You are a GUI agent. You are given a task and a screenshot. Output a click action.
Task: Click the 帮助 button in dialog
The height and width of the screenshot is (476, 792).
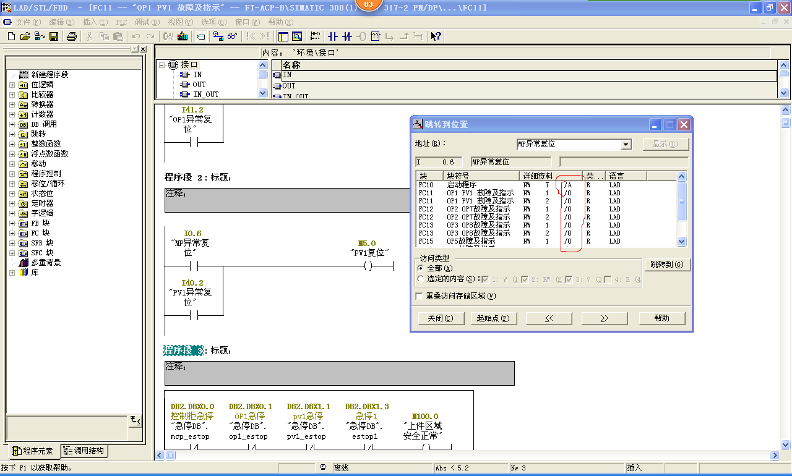point(662,318)
